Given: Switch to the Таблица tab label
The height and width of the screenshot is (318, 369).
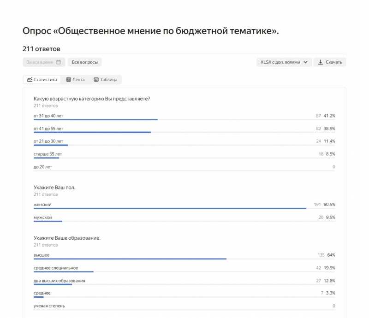Looking at the screenshot, I should [108, 80].
